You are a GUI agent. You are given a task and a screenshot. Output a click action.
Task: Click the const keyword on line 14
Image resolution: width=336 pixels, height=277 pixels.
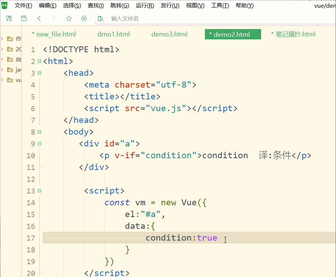coord(117,202)
